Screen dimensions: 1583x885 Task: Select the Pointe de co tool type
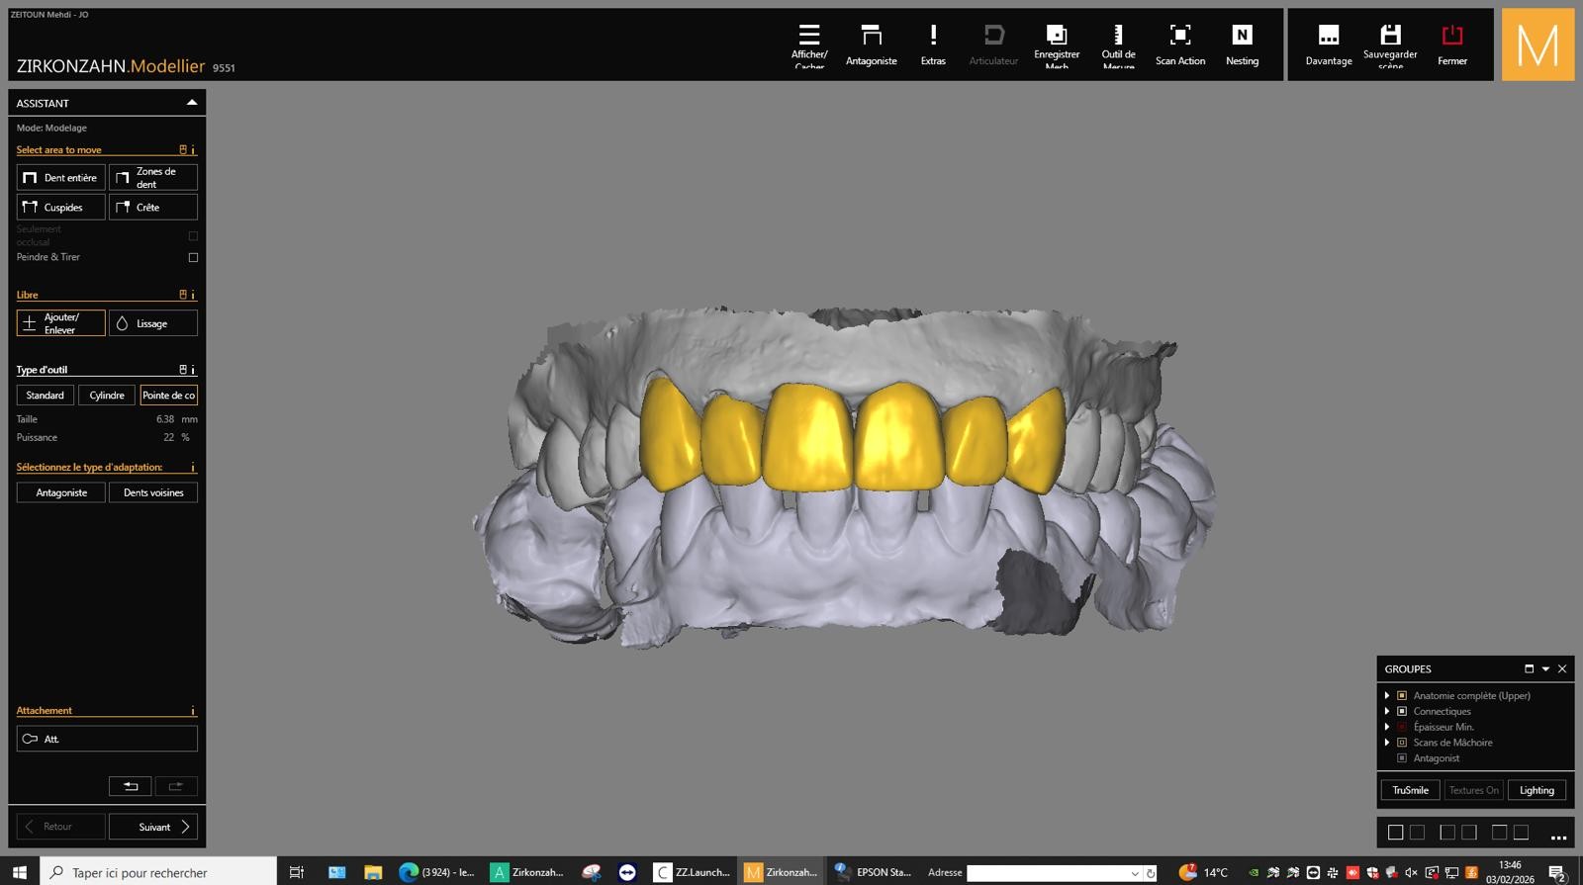[x=168, y=396]
